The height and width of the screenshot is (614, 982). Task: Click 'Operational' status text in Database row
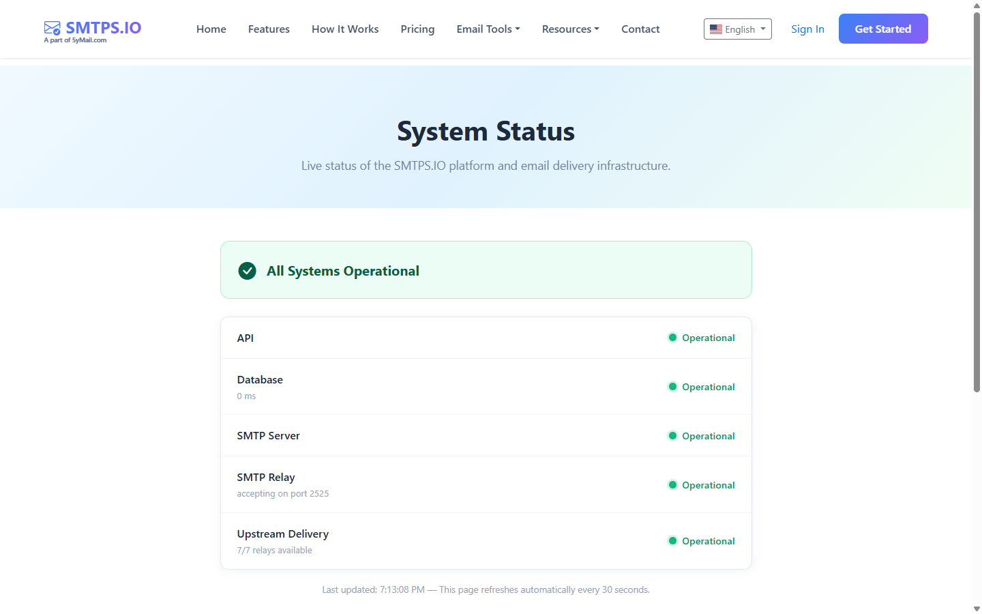[709, 387]
